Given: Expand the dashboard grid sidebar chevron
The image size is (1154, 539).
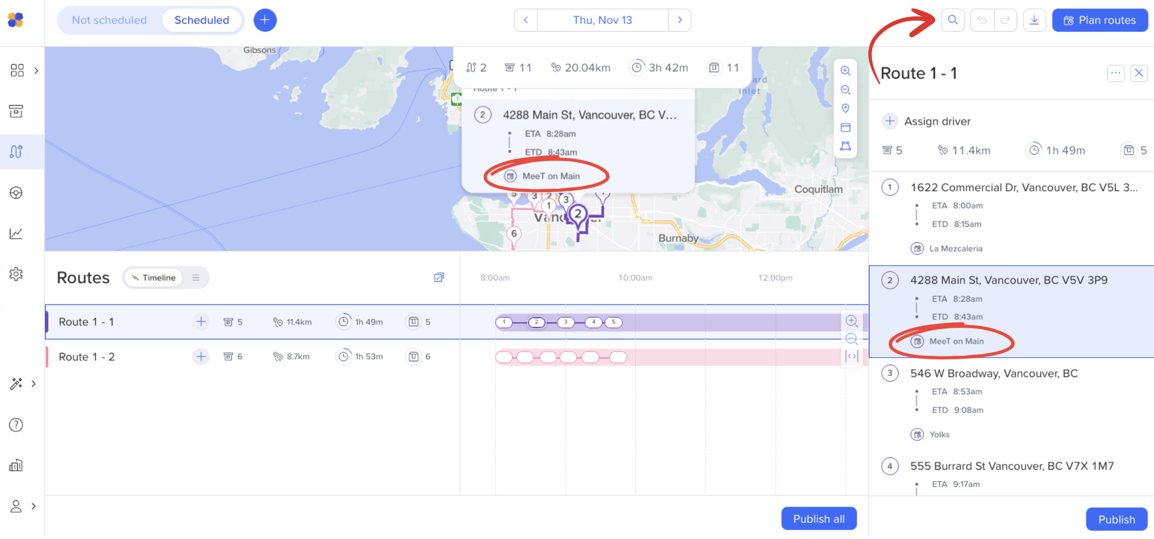Looking at the screenshot, I should (36, 70).
